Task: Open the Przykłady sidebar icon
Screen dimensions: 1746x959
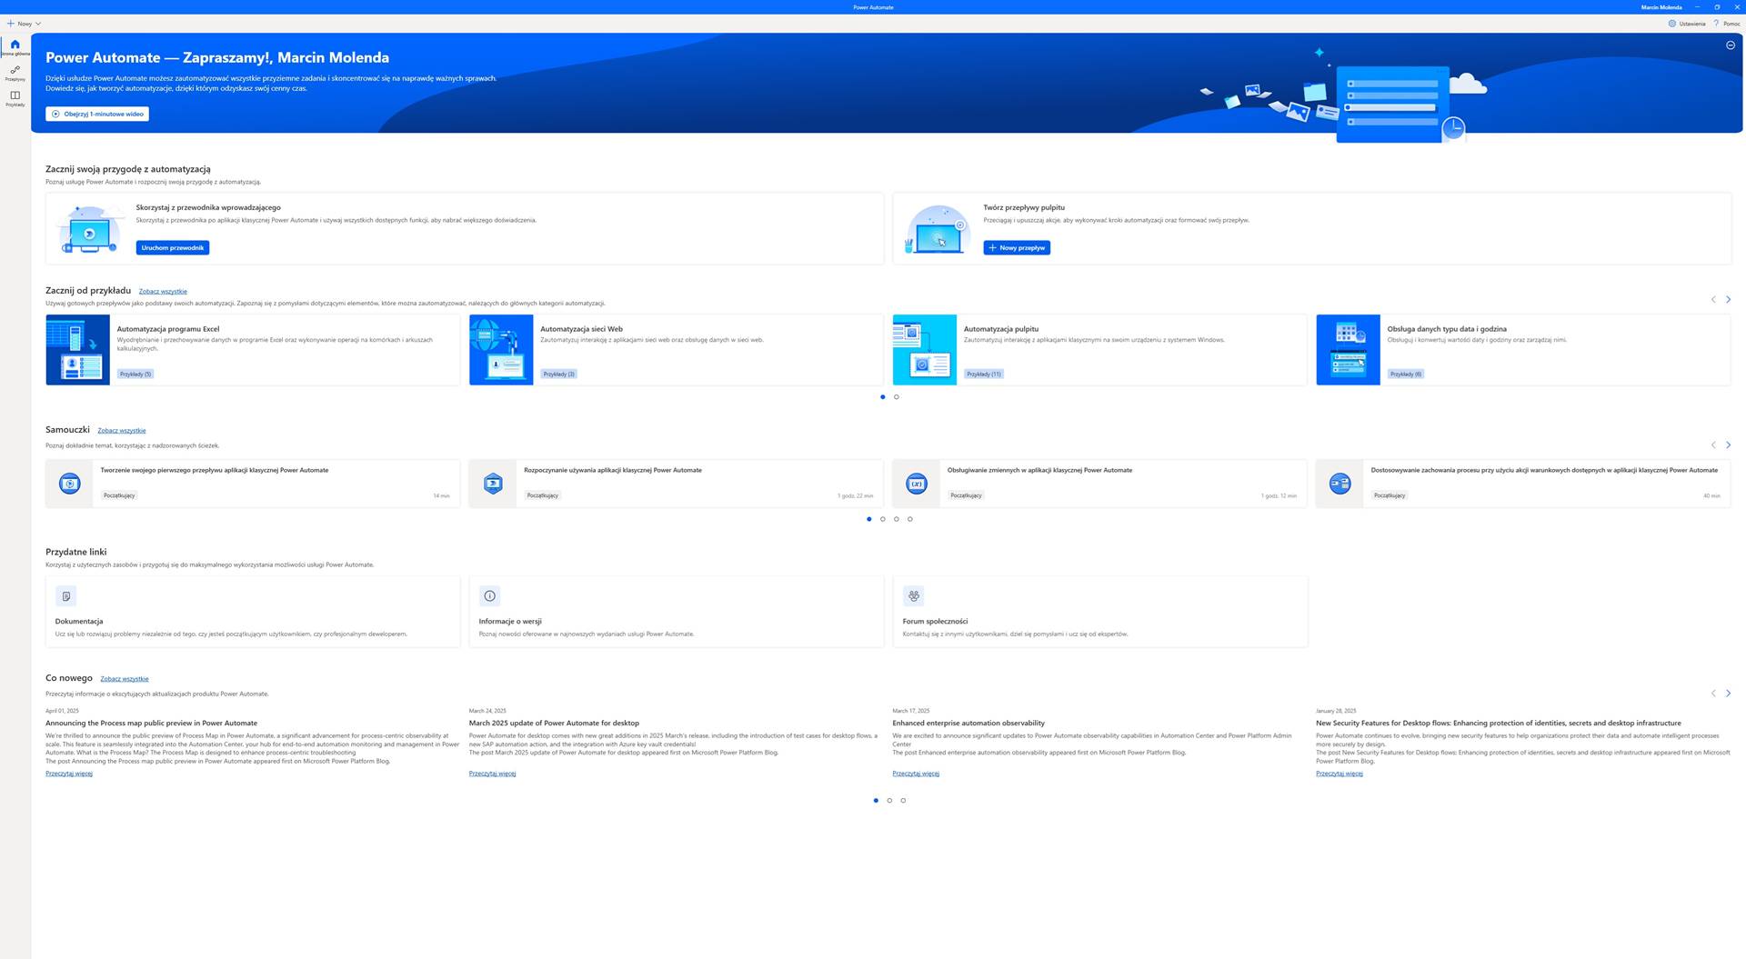Action: [15, 95]
